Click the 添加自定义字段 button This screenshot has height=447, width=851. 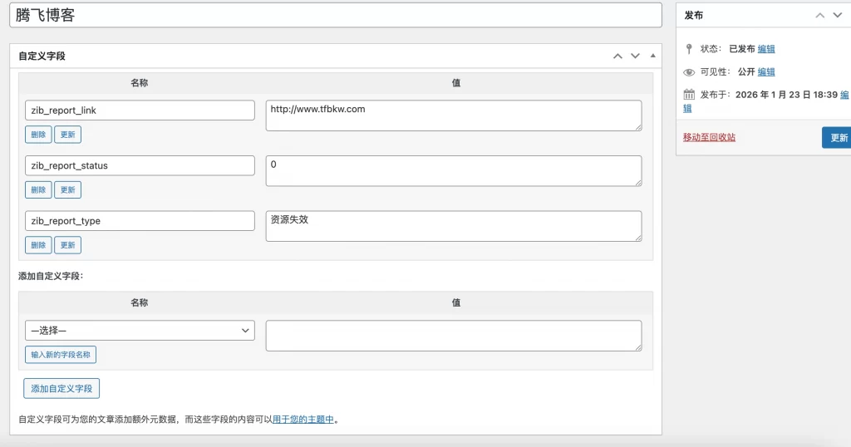(61, 388)
